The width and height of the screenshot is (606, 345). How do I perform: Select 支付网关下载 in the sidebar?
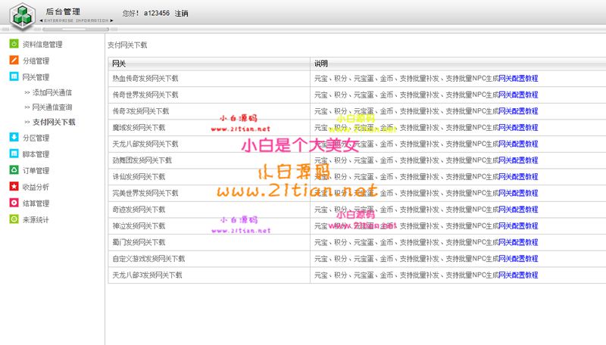point(53,122)
